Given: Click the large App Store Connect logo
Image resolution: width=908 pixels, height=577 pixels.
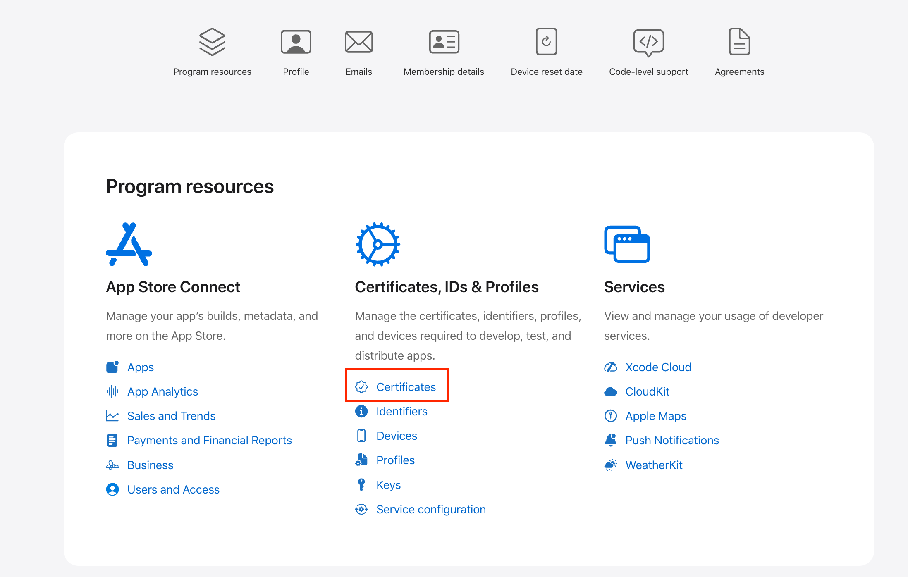Looking at the screenshot, I should pyautogui.click(x=129, y=244).
